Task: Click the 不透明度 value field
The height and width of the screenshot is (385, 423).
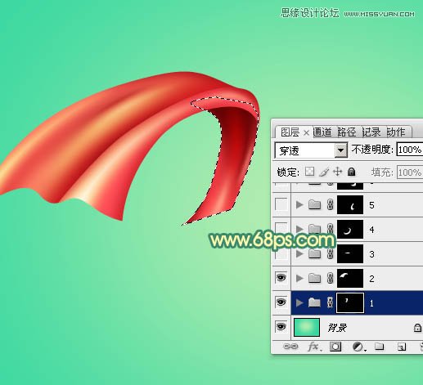Action: (409, 150)
